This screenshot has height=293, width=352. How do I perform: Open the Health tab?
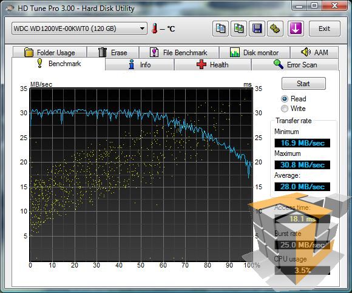point(212,65)
